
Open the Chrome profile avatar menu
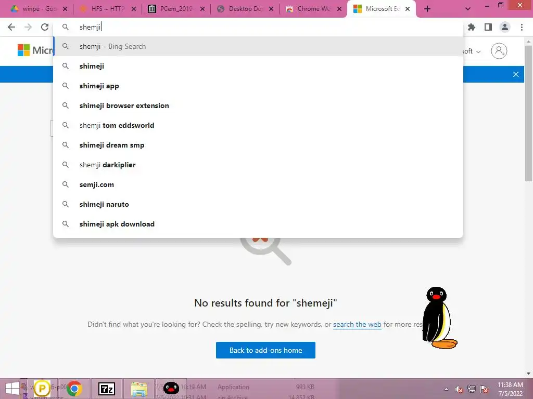505,27
